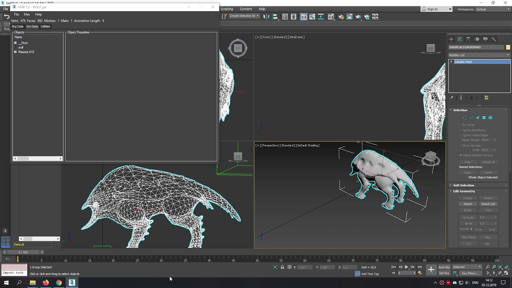Click the Render Production teapot icon
512x288 pixels.
(x=358, y=16)
